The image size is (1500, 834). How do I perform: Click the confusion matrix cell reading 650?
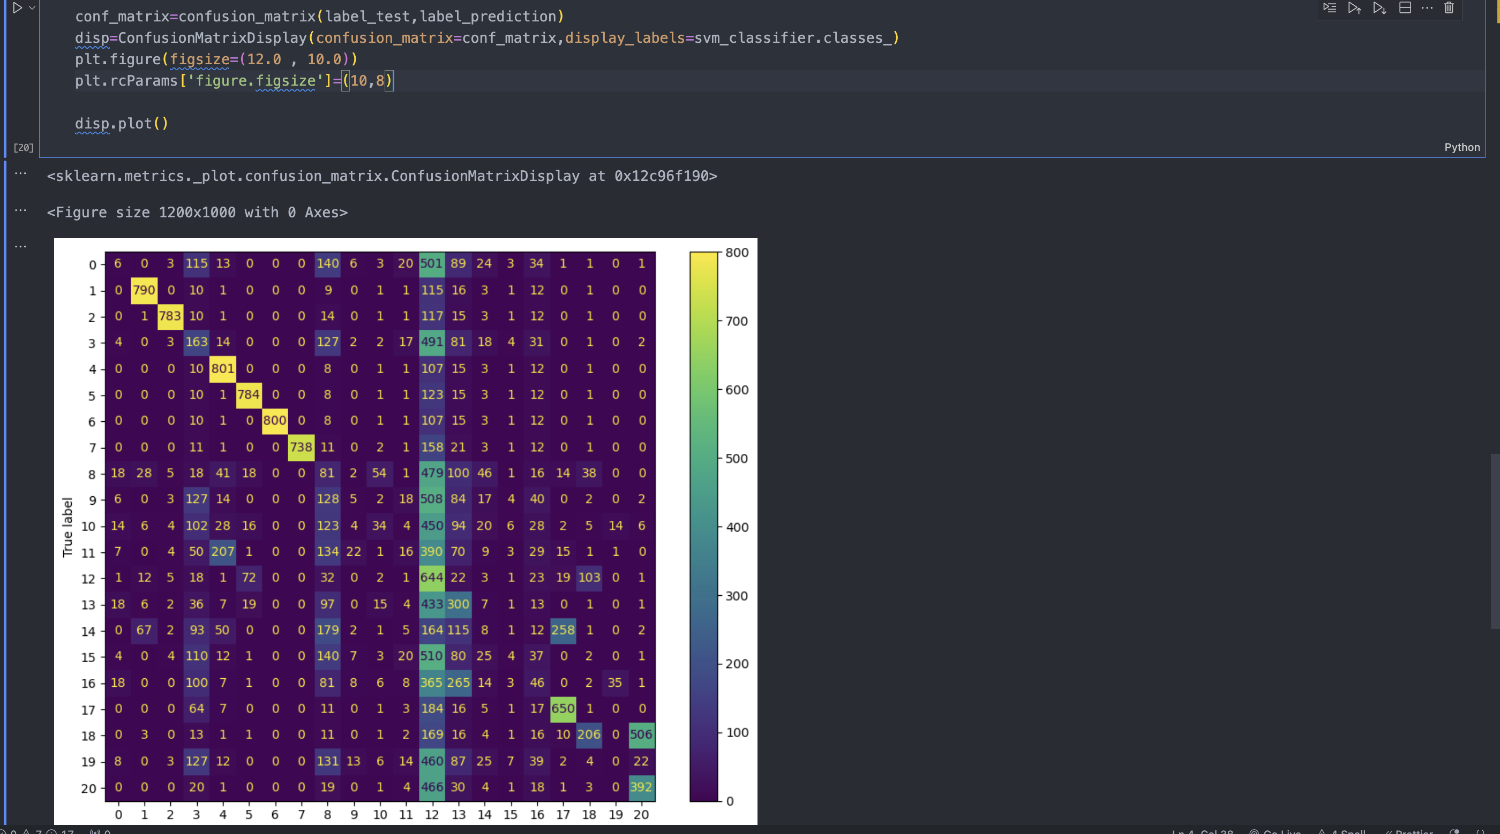click(563, 708)
